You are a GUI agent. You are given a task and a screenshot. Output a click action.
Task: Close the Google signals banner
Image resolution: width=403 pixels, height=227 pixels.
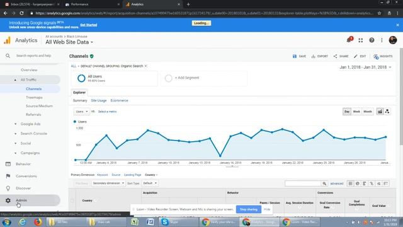click(397, 25)
